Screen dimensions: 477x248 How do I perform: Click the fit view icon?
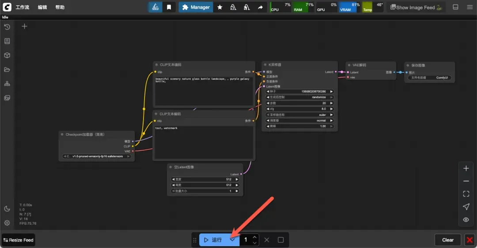pyautogui.click(x=466, y=194)
